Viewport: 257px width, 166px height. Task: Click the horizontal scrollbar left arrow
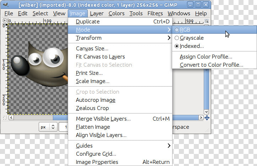(11, 117)
